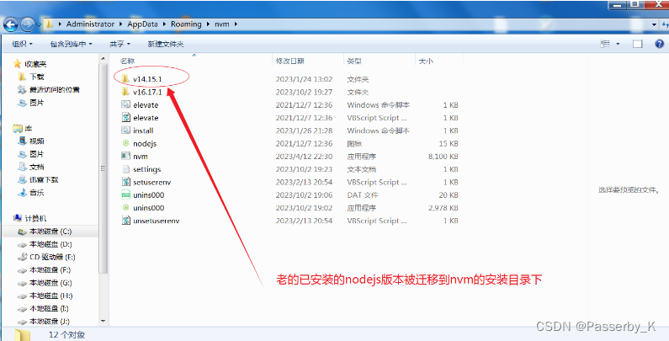Click the 8,100 KB size value
The image size is (669, 341).
click(x=443, y=157)
